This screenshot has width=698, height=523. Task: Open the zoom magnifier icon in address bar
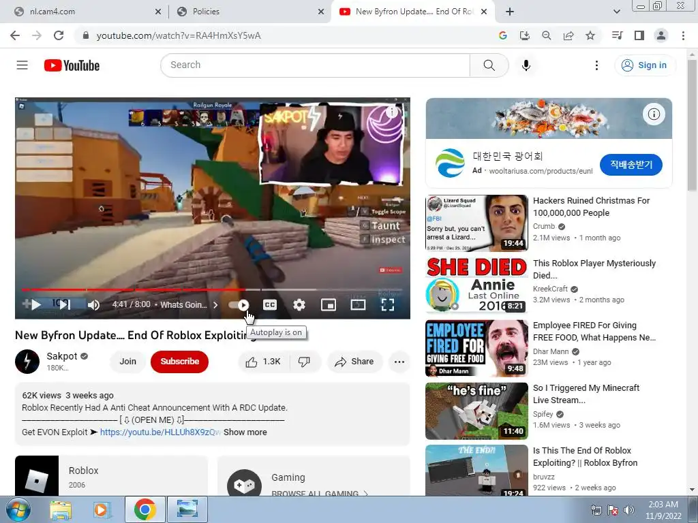pyautogui.click(x=546, y=35)
